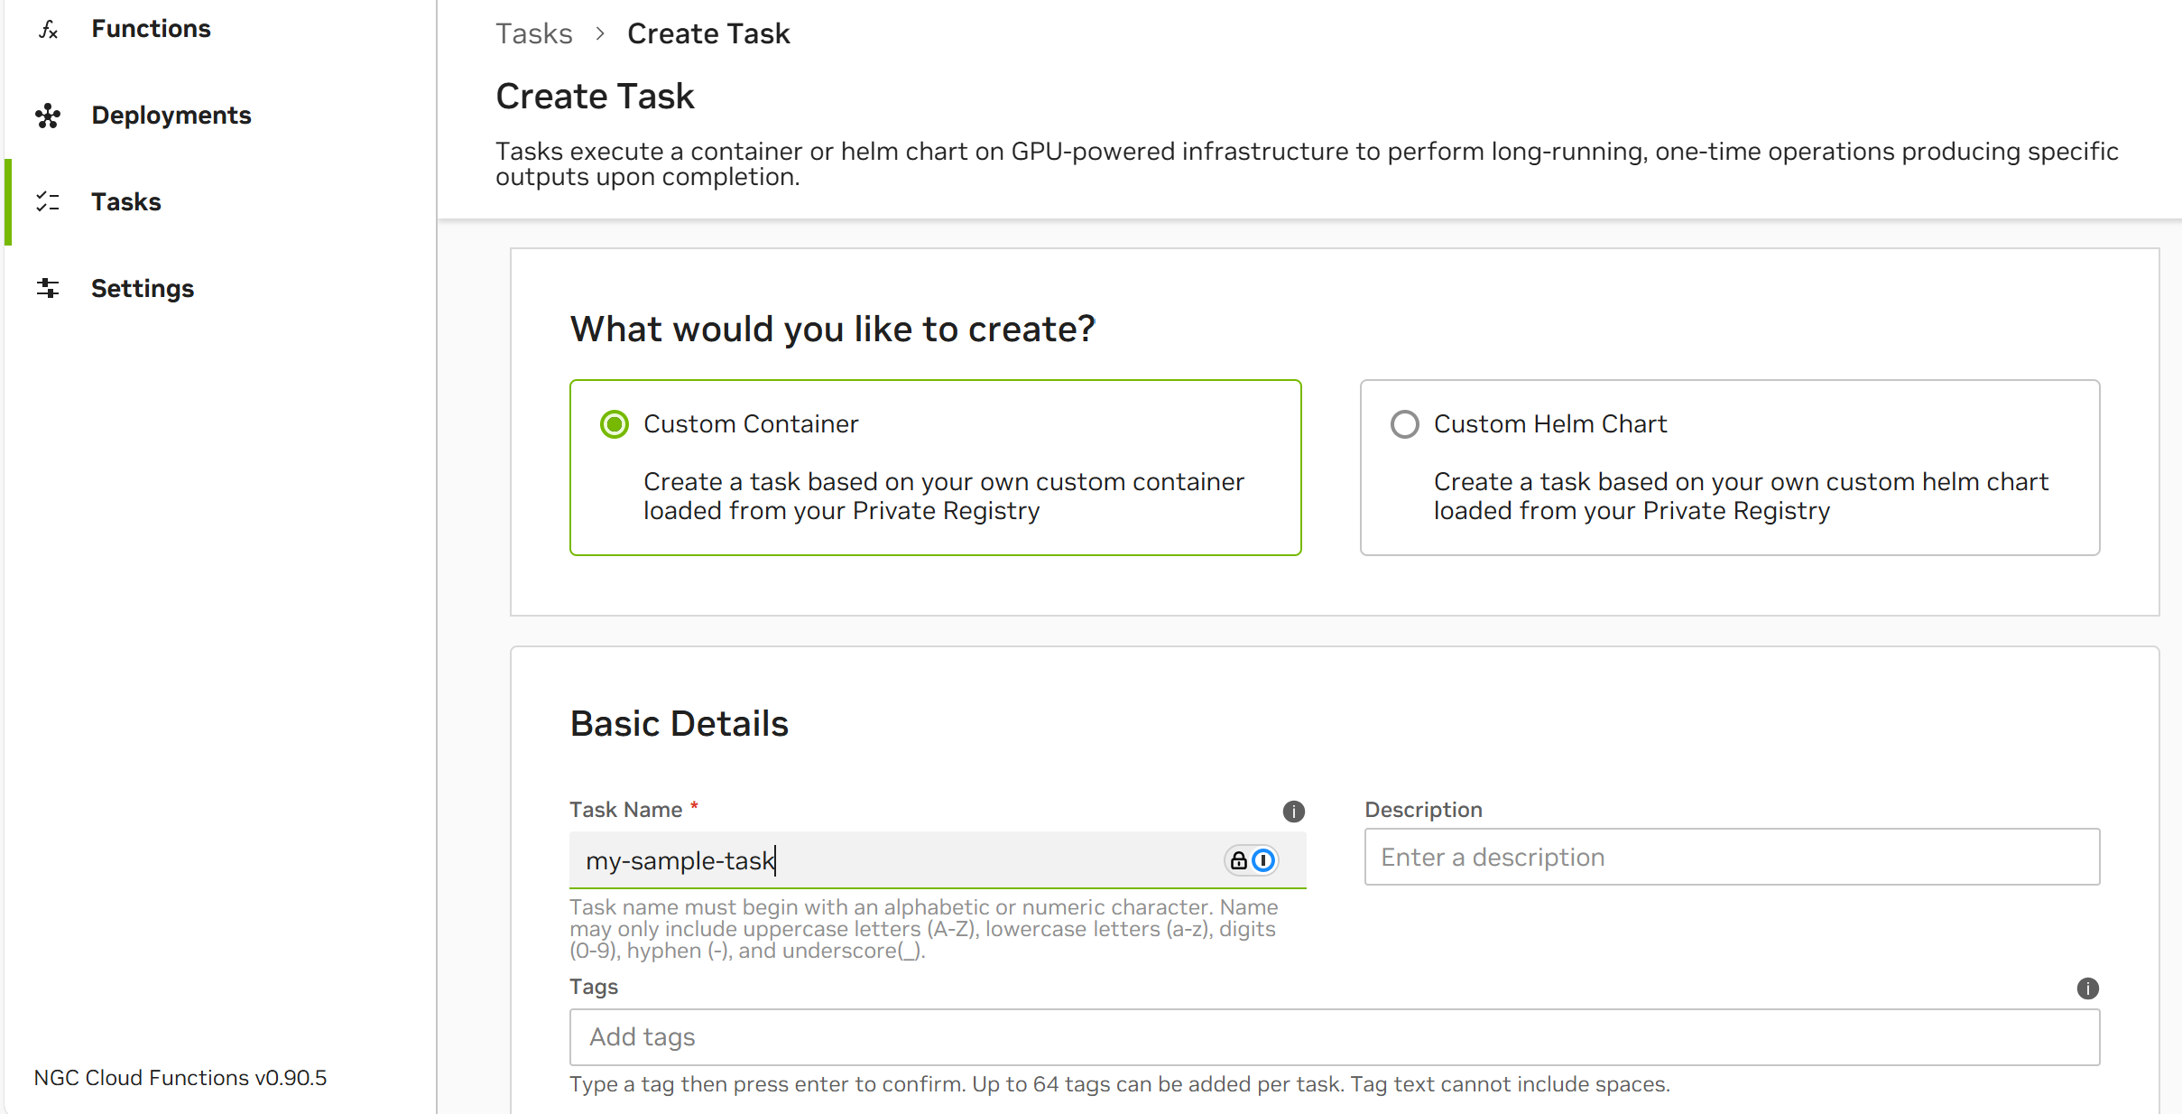Viewport: 2182px width, 1114px height.
Task: Open the Functions section from the sidebar
Action: point(150,28)
